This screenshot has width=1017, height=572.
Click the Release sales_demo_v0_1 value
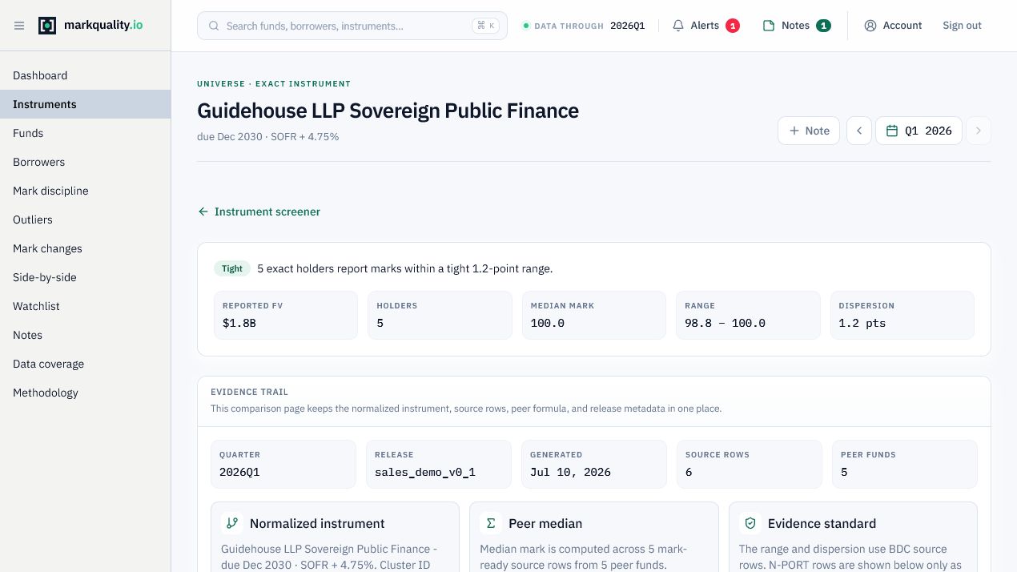pyautogui.click(x=425, y=472)
